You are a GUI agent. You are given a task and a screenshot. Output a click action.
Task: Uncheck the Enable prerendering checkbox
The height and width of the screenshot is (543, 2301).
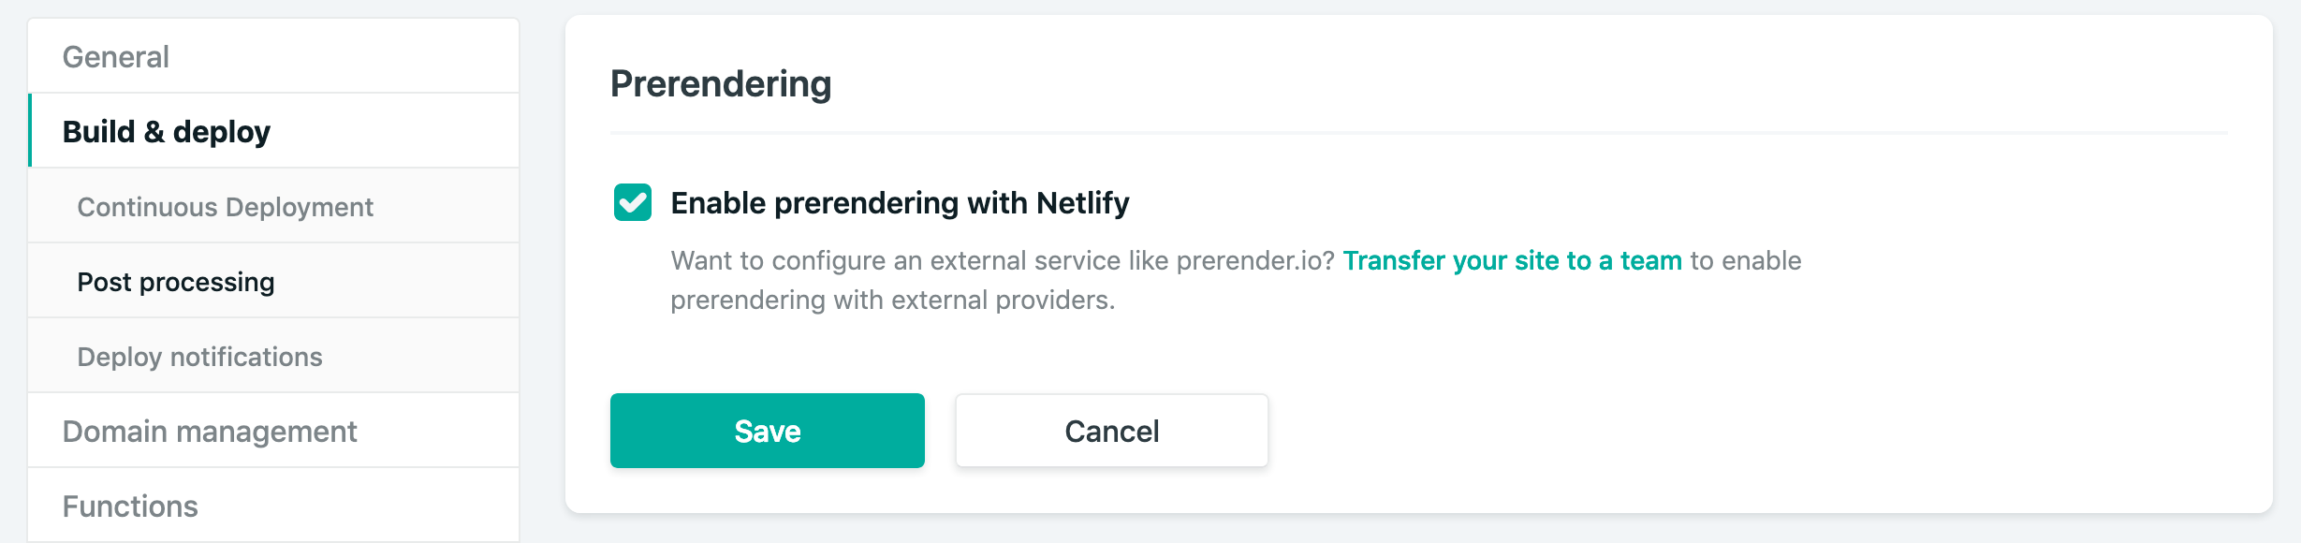pyautogui.click(x=633, y=202)
